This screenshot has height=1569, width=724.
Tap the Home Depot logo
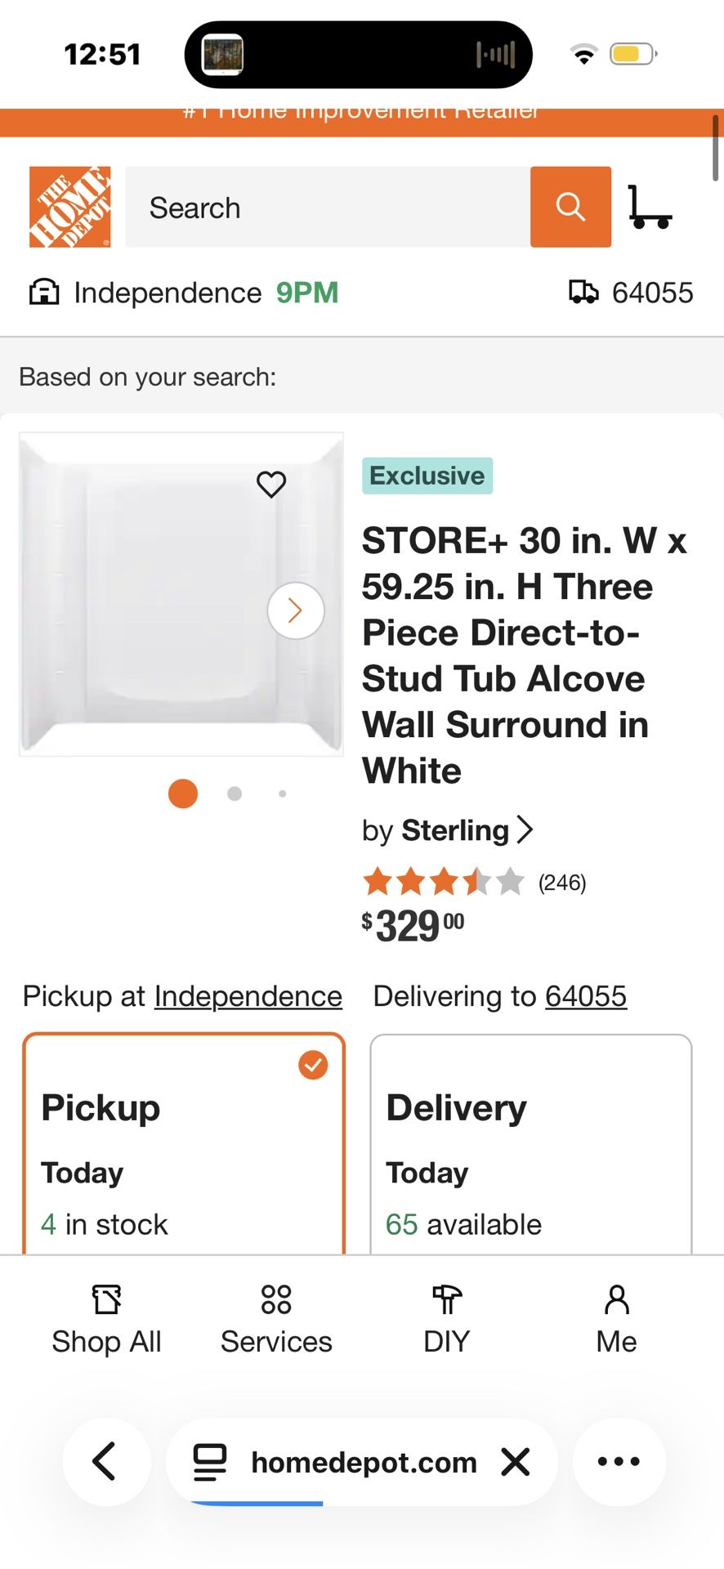tap(69, 207)
